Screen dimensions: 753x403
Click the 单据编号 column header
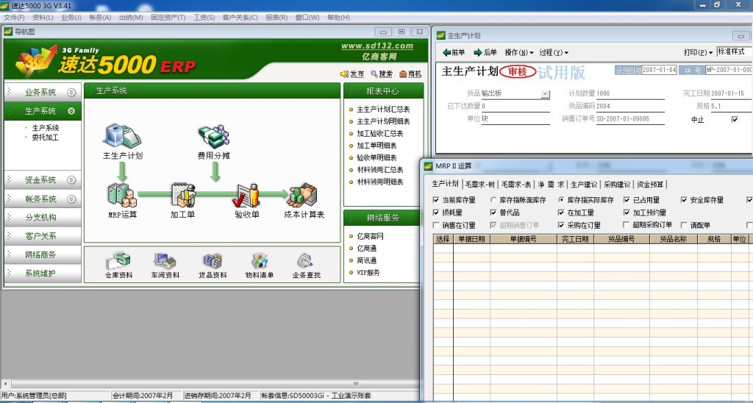pos(524,239)
